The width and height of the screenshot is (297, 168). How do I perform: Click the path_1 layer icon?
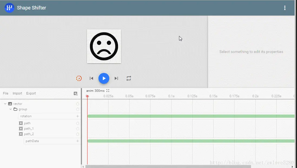(21, 129)
